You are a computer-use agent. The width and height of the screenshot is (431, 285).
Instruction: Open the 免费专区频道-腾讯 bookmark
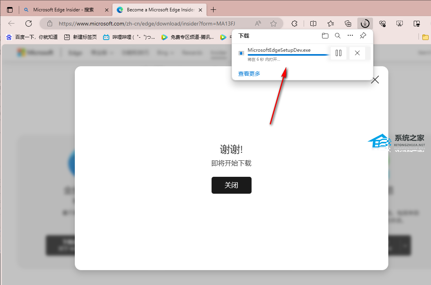[188, 37]
